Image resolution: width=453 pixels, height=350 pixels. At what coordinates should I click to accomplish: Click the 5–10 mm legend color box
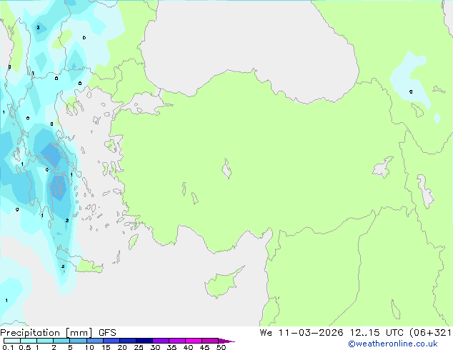tap(78, 341)
